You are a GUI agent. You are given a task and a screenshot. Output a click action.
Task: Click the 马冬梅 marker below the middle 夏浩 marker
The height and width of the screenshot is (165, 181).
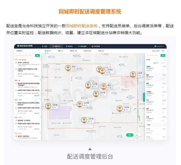[x=100, y=94]
